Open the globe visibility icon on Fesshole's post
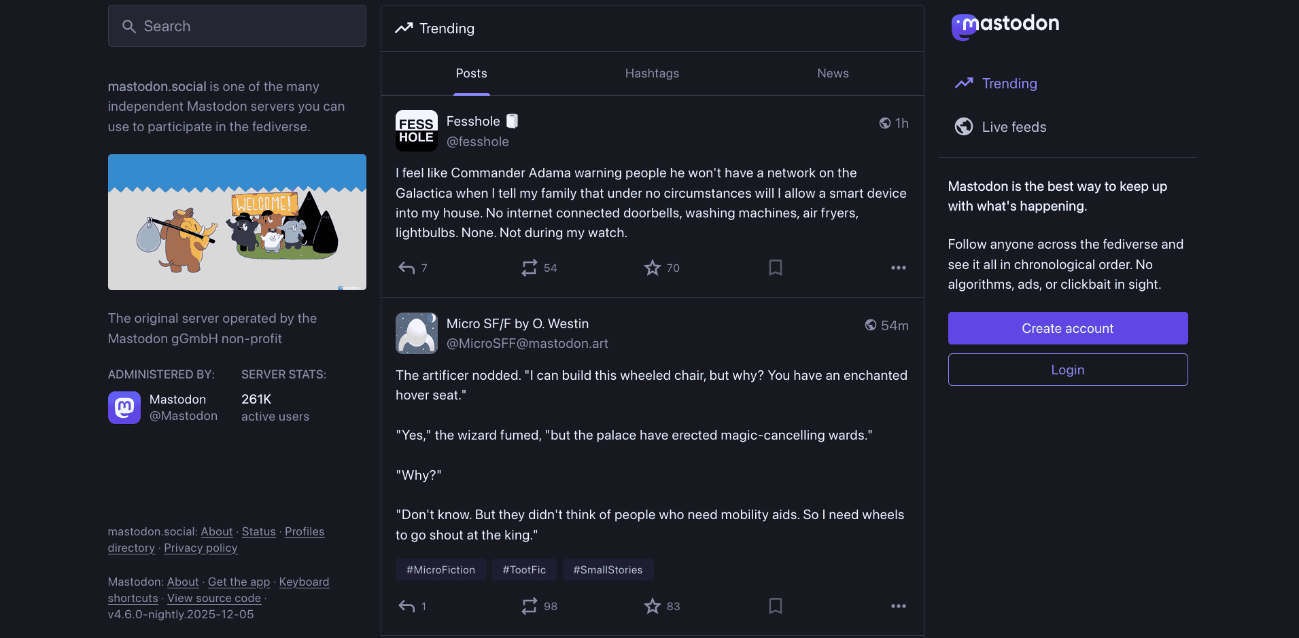This screenshot has width=1299, height=638. [x=884, y=123]
